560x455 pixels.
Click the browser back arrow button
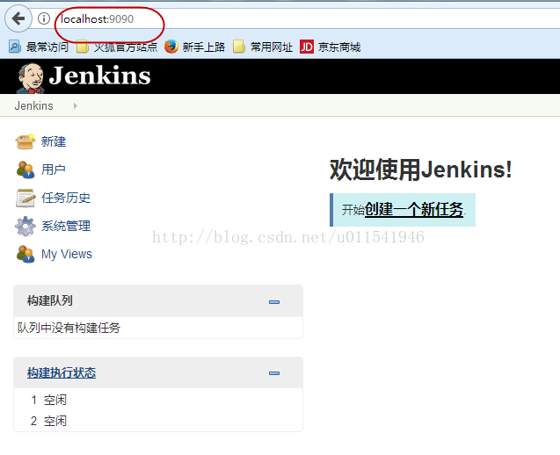click(18, 18)
